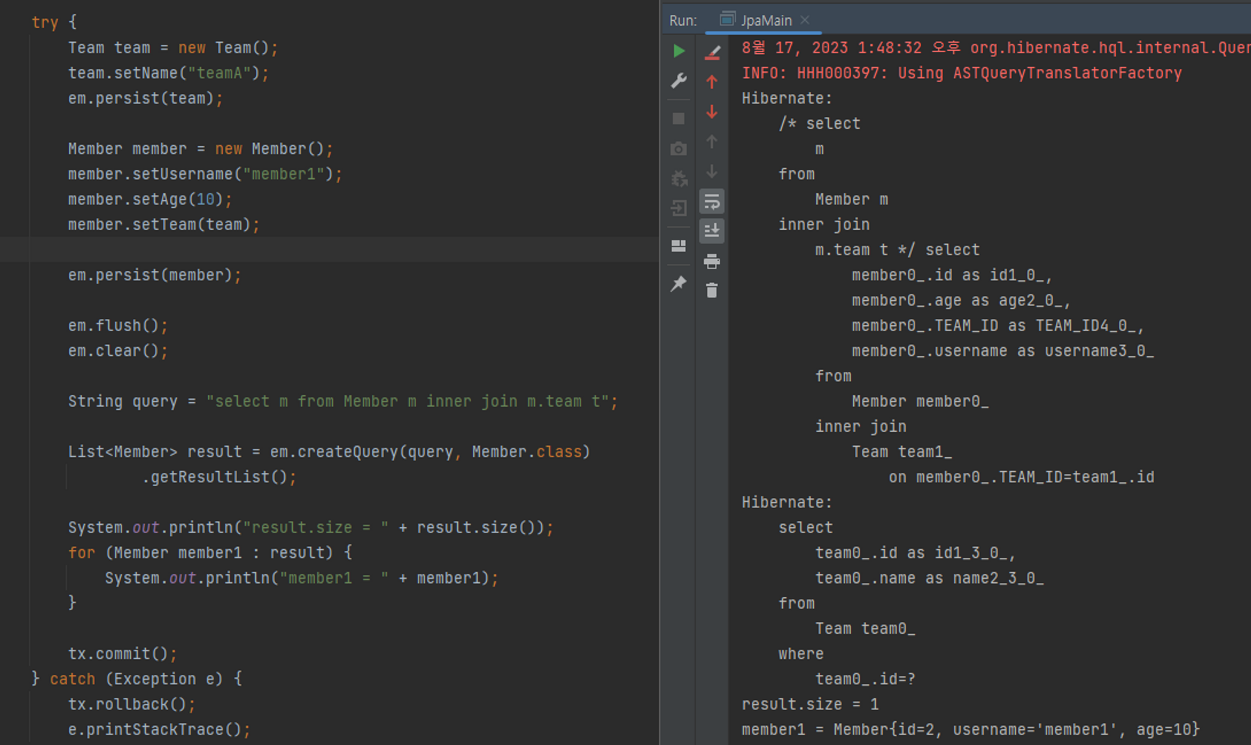The height and width of the screenshot is (745, 1251).
Task: Click 'member.setUsername("member1");' line
Action: [x=205, y=174]
